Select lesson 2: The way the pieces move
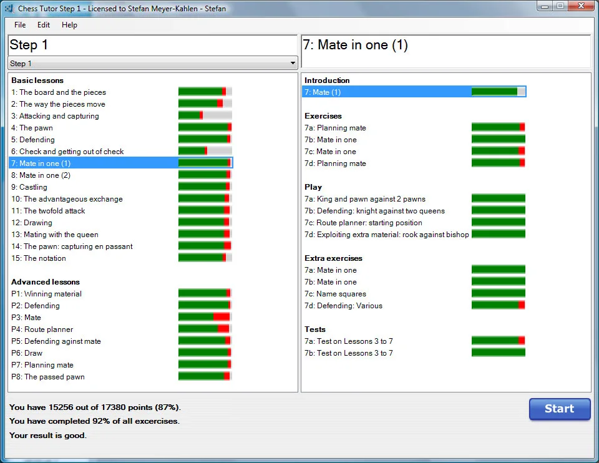The image size is (599, 463). coord(58,104)
